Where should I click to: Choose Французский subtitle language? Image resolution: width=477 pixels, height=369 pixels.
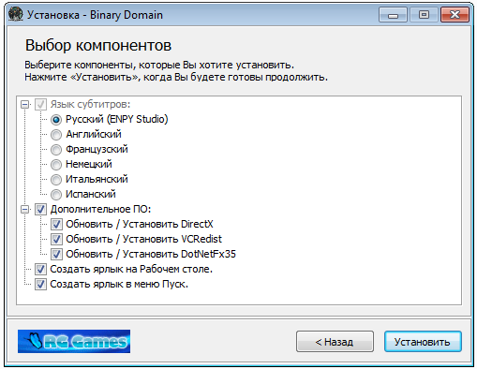(x=56, y=150)
